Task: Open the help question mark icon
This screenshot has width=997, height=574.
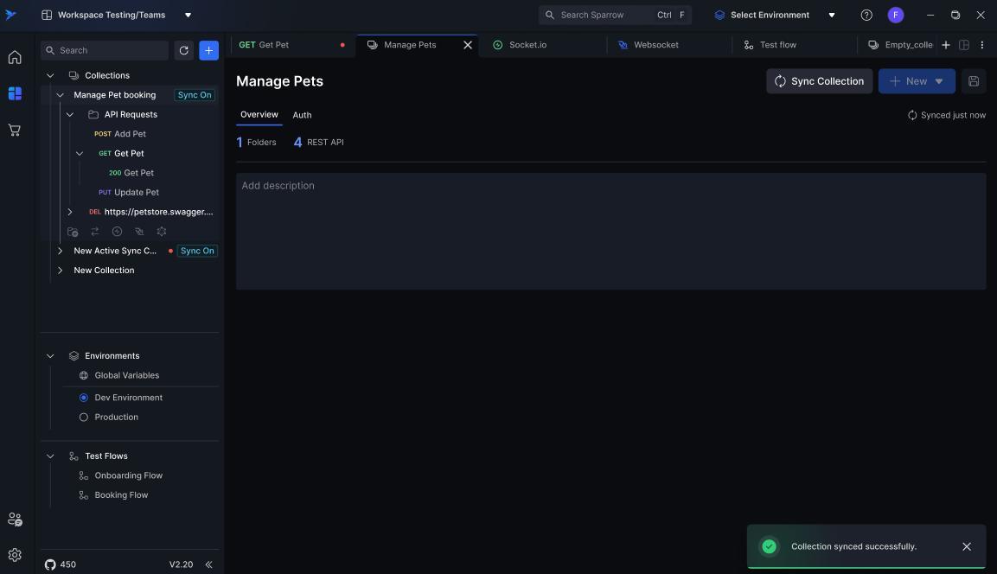Action: tap(866, 15)
